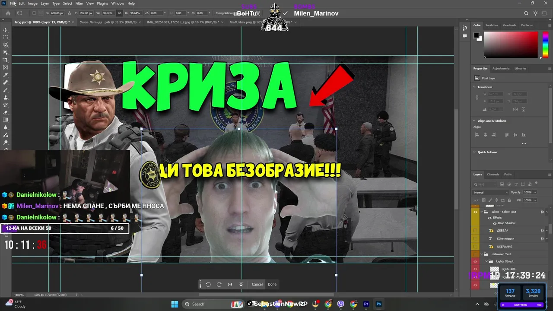
Task: Switch to the Channels tab
Action: tap(493, 175)
